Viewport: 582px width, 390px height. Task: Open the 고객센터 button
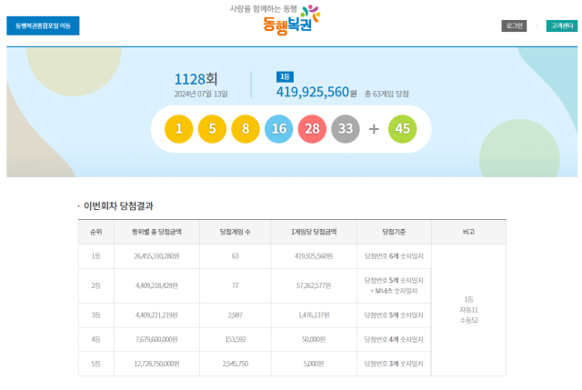[x=562, y=26]
